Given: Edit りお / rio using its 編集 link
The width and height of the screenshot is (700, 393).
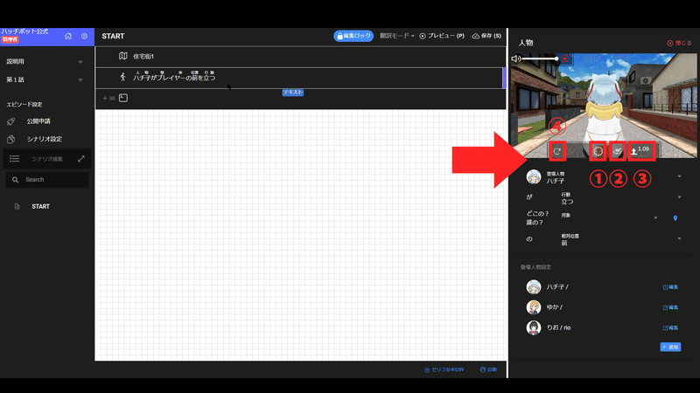Looking at the screenshot, I should [670, 327].
